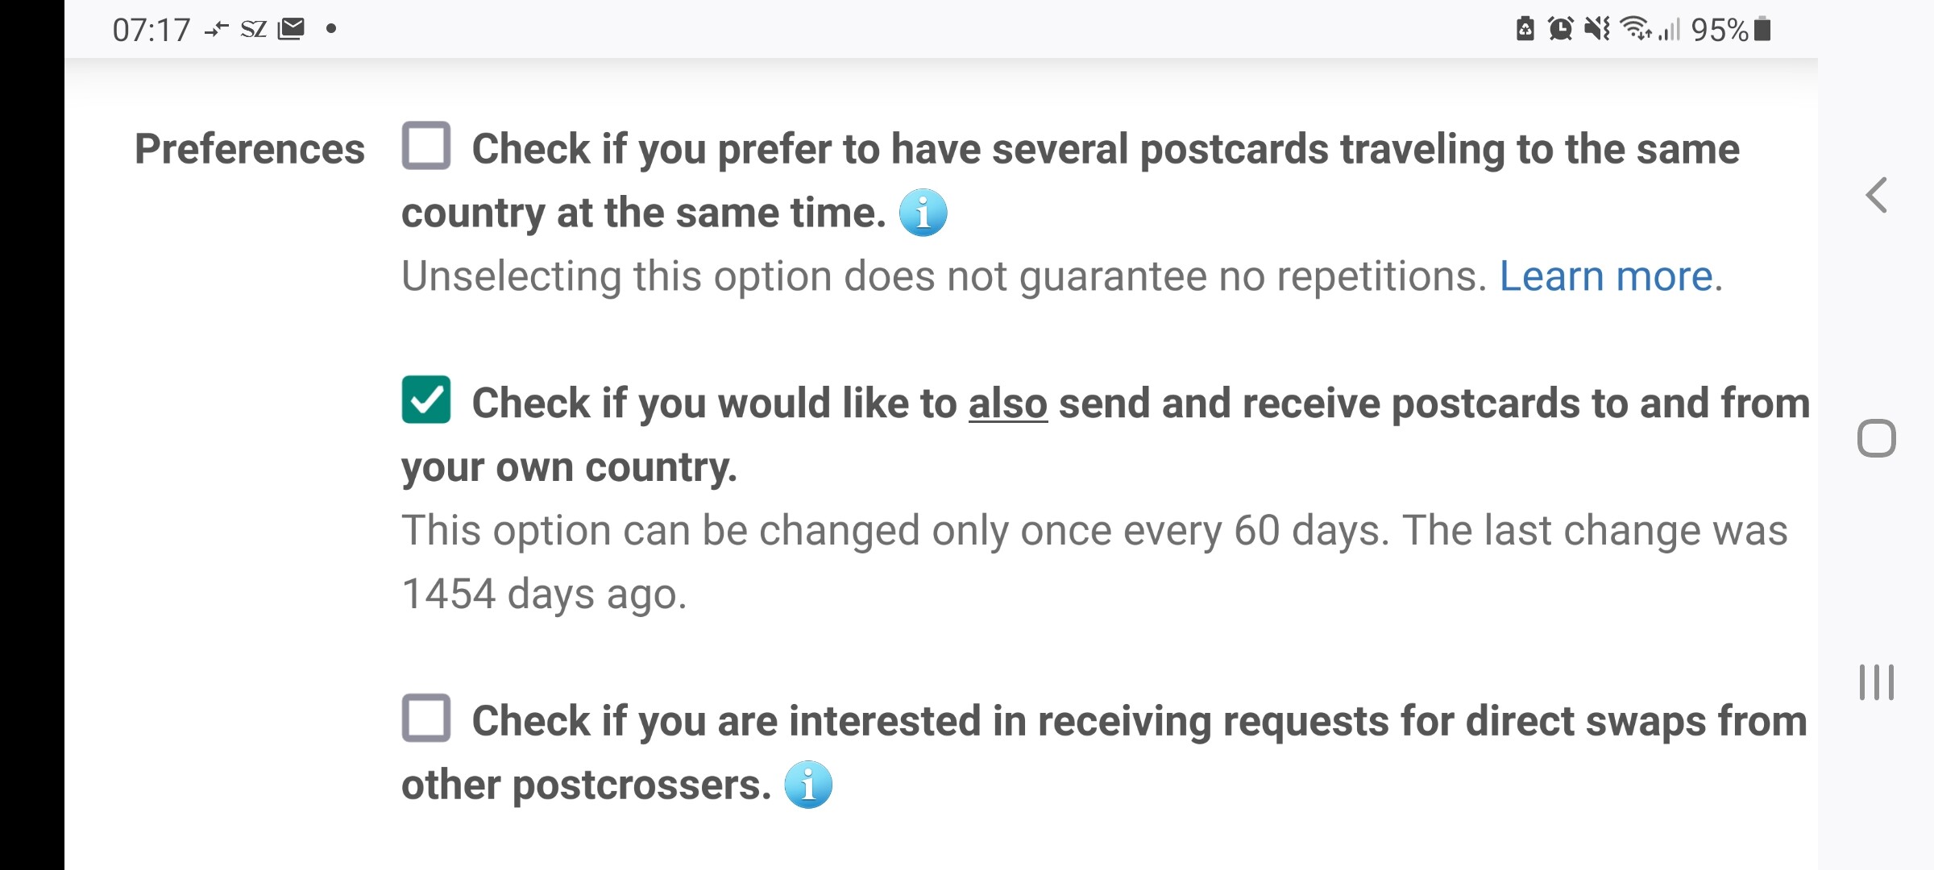Tap the data transfer arrows icon
This screenshot has width=1934, height=870.
point(217,30)
